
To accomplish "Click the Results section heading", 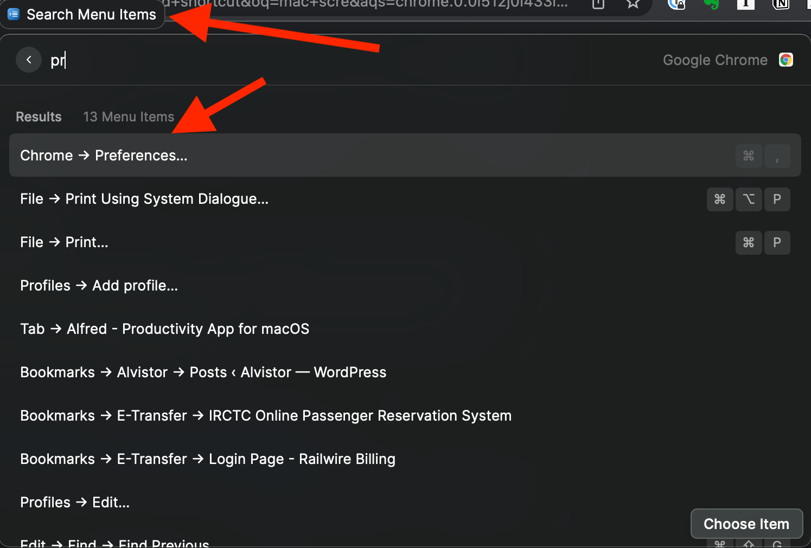I will coord(39,117).
